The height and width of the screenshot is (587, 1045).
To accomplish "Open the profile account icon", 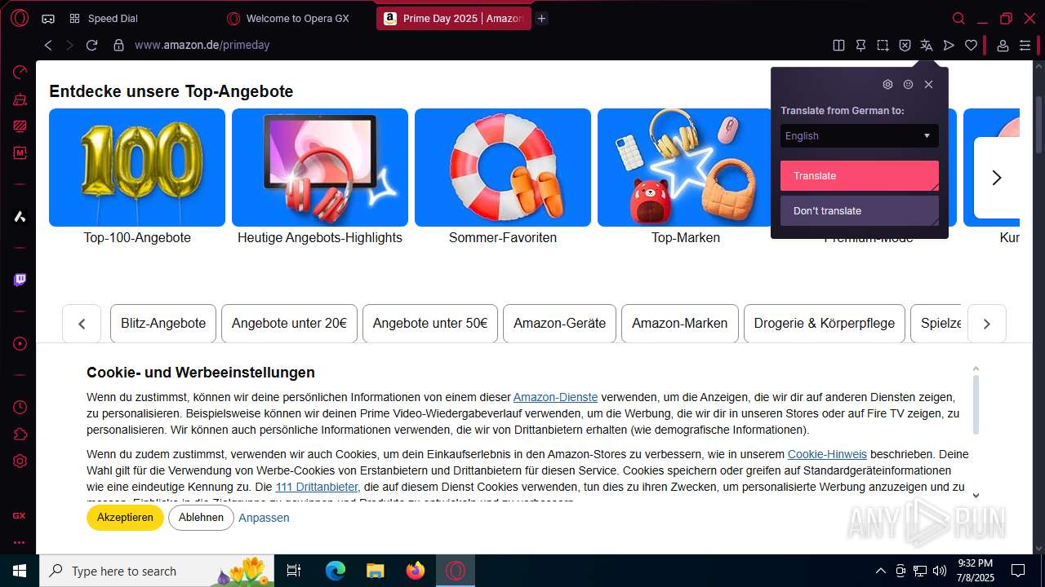I will click(1003, 46).
